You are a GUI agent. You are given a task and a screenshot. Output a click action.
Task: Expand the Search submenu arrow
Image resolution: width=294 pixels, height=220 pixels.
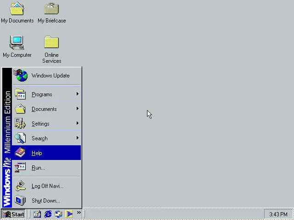[x=78, y=138]
